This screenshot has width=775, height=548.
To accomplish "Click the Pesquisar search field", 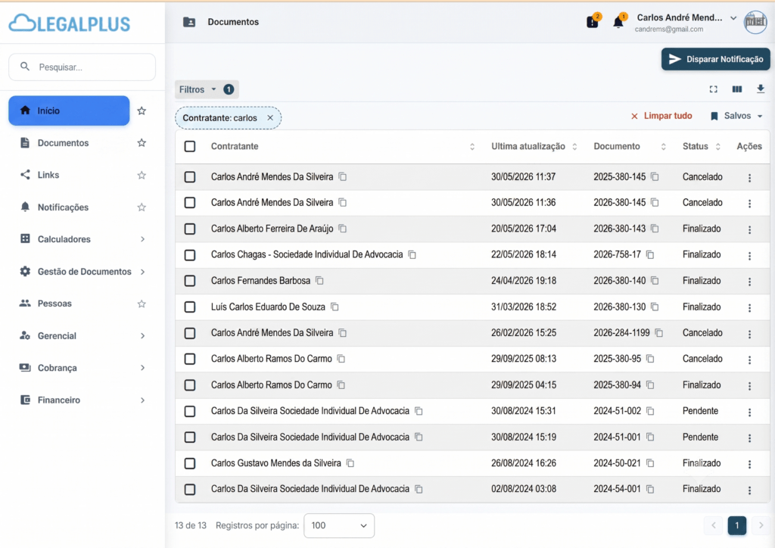I will coord(82,67).
